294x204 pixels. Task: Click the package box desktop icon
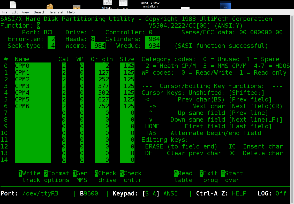pos(50,7)
